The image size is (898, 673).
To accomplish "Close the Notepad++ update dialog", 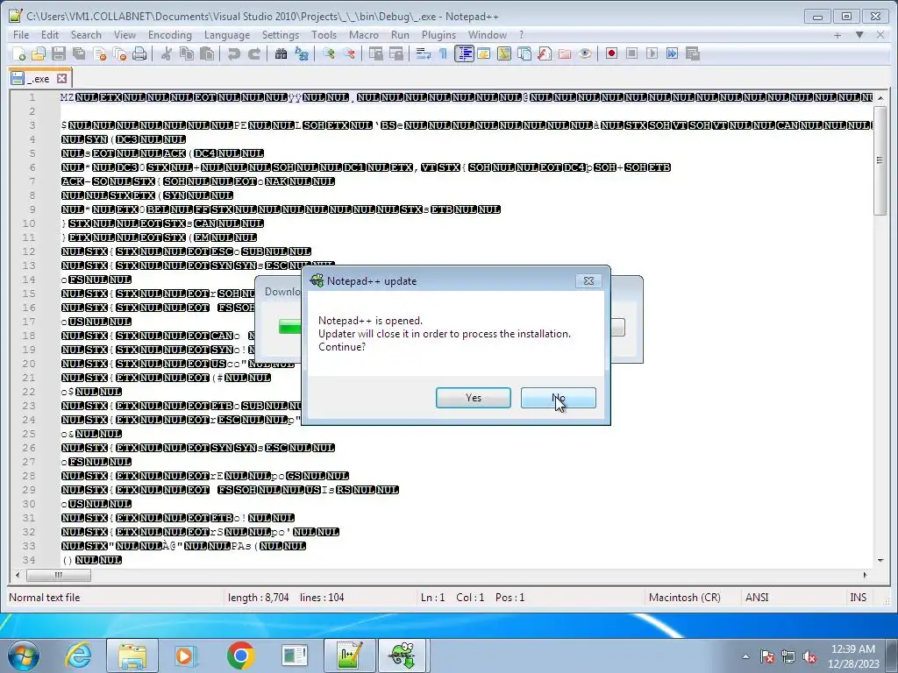I will click(588, 280).
